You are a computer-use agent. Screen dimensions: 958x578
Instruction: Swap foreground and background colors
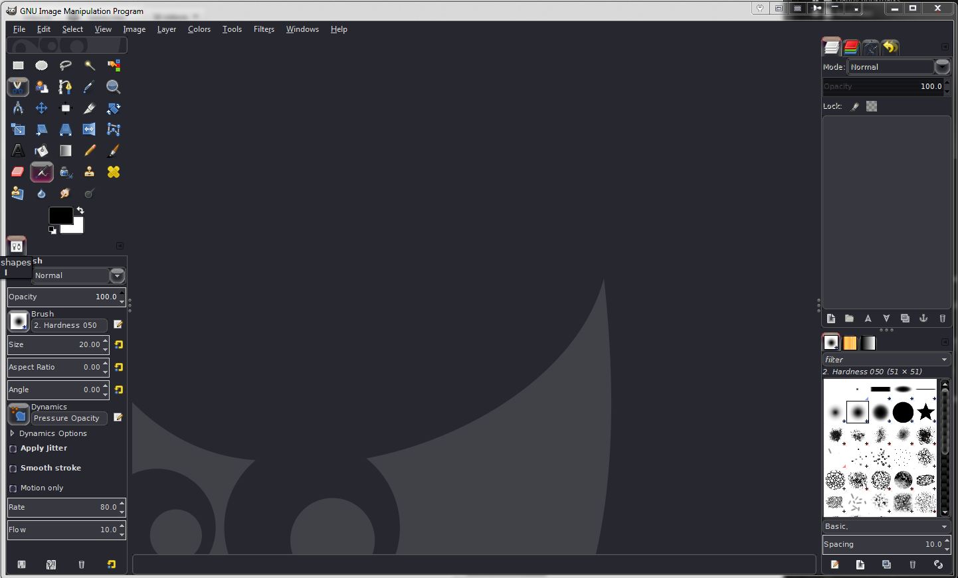[80, 210]
